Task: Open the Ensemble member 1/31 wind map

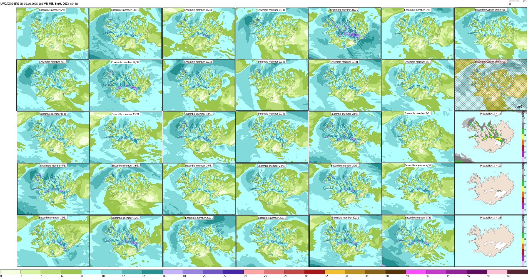Action: pyautogui.click(x=417, y=33)
